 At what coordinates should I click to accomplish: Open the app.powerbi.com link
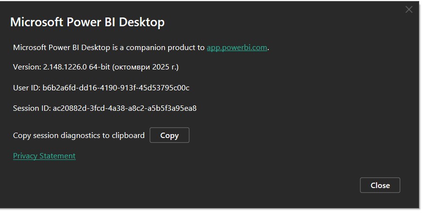coord(237,48)
